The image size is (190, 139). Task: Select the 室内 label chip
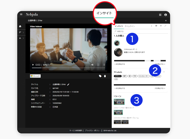pyautogui.click(x=125, y=76)
